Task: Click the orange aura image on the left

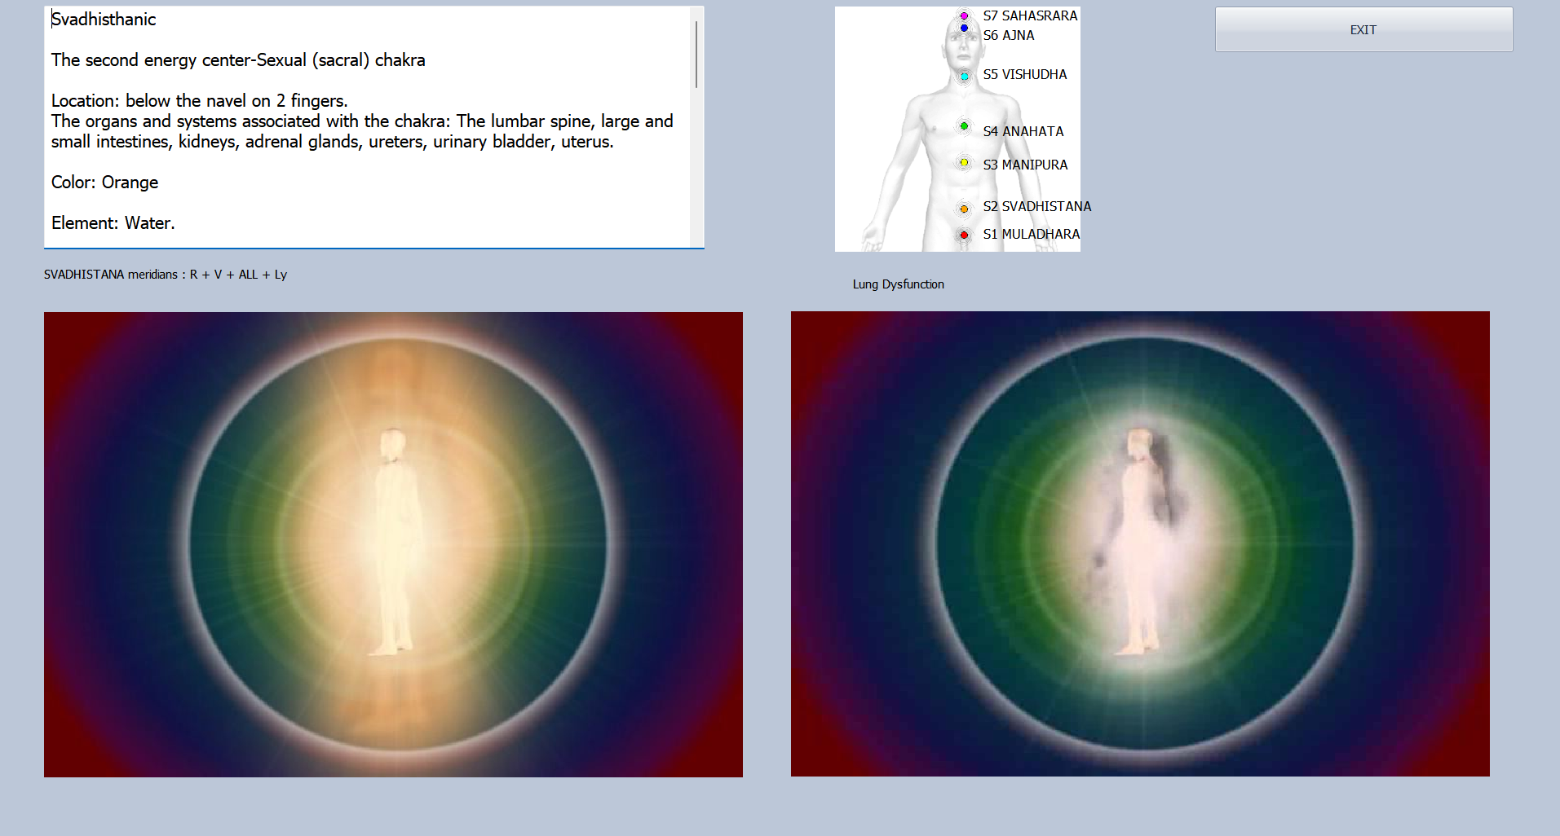Action: pos(393,544)
